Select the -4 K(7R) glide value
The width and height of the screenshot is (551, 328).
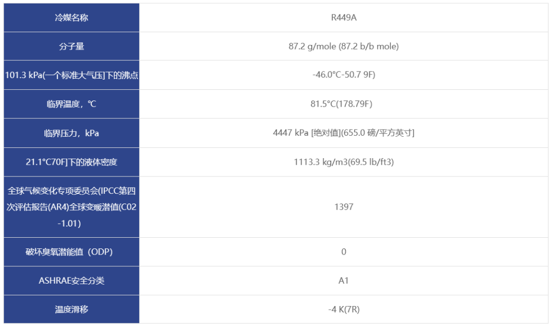pyautogui.click(x=343, y=309)
